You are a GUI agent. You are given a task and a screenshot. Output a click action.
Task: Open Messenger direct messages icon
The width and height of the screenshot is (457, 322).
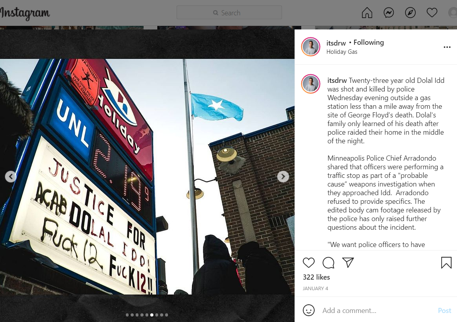click(389, 13)
